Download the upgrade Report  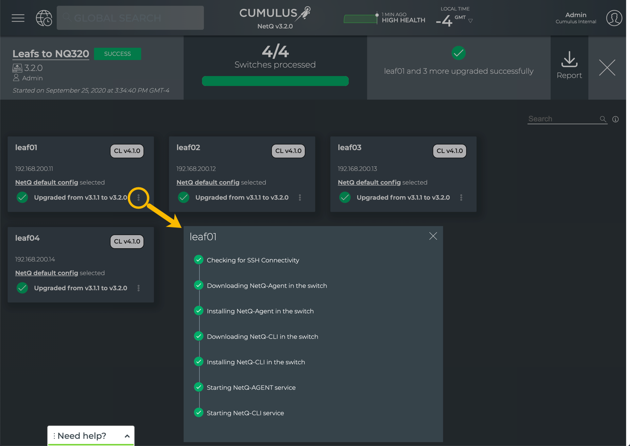point(569,66)
